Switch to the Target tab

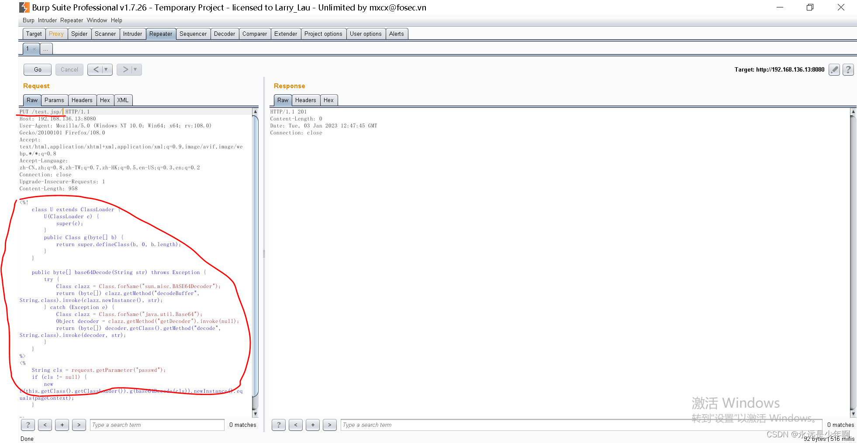[34, 34]
